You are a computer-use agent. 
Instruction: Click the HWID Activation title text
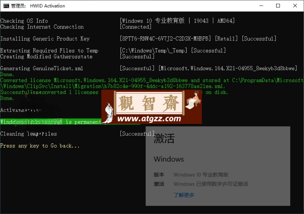(x=47, y=6)
